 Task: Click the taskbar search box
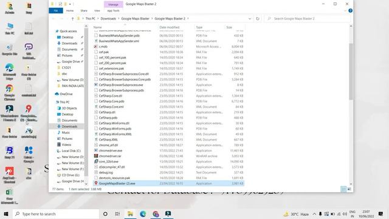click(x=56, y=214)
